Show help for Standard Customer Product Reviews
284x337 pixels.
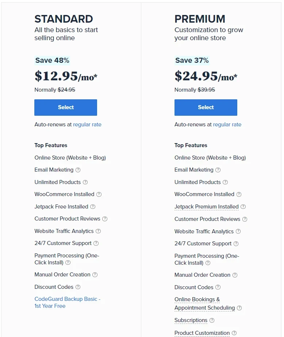(x=105, y=219)
